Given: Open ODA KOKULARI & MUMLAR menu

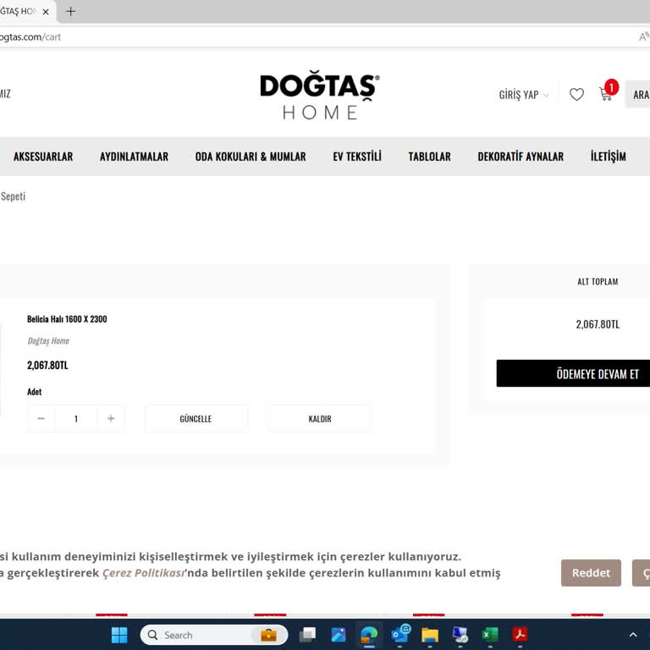Looking at the screenshot, I should [251, 157].
